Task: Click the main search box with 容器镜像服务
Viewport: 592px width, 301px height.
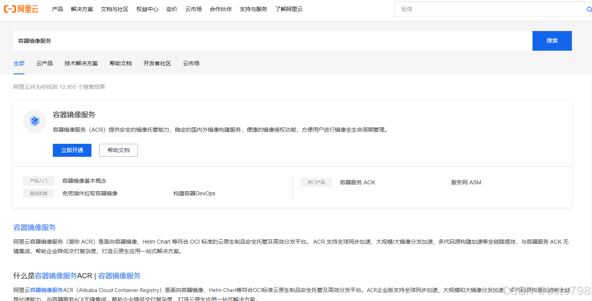Action: (273, 41)
